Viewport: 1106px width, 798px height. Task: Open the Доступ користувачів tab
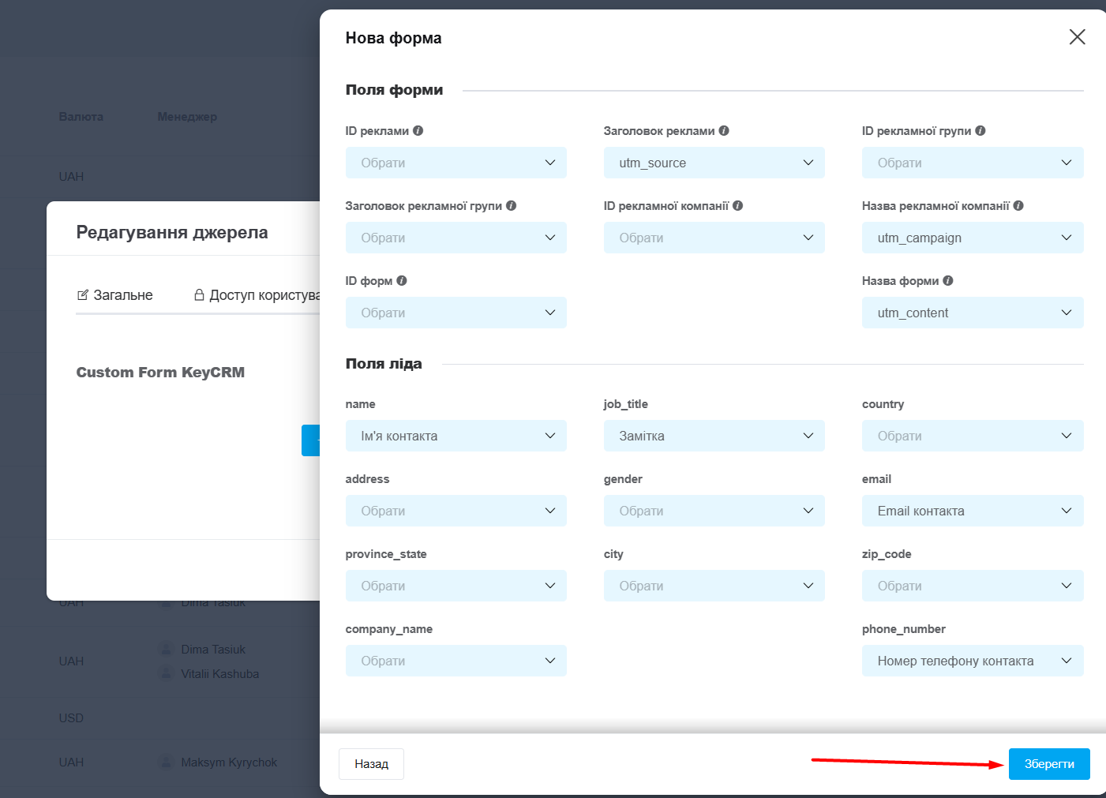[x=257, y=295]
